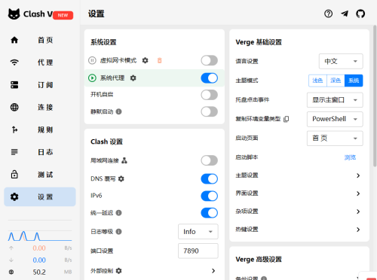Open the 日志等级 Info dropdown
This screenshot has width=377, height=280.
point(198,232)
